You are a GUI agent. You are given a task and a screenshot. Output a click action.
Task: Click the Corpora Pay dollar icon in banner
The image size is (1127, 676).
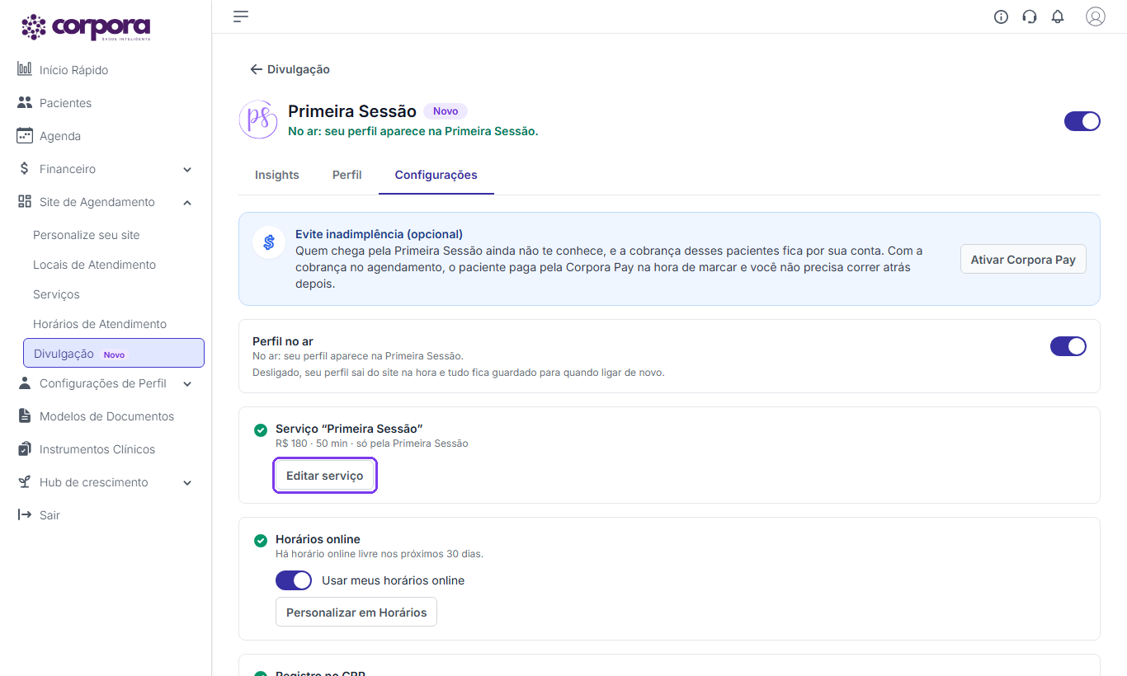point(269,242)
